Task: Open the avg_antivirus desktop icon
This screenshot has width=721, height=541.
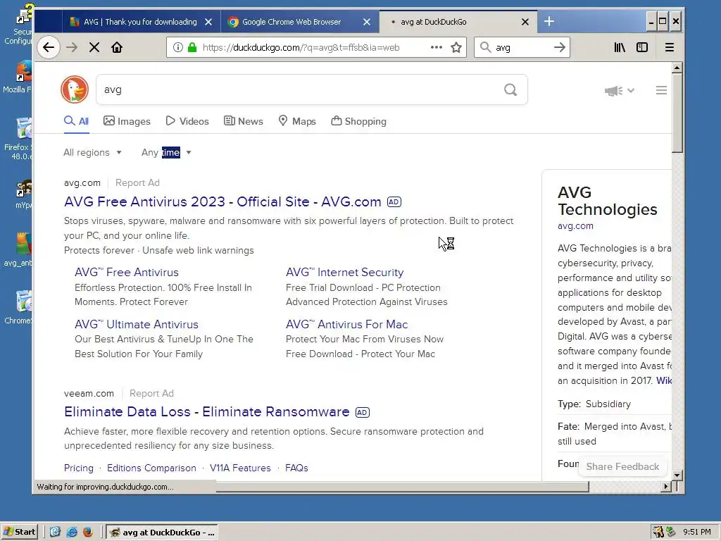Action: pyautogui.click(x=18, y=250)
